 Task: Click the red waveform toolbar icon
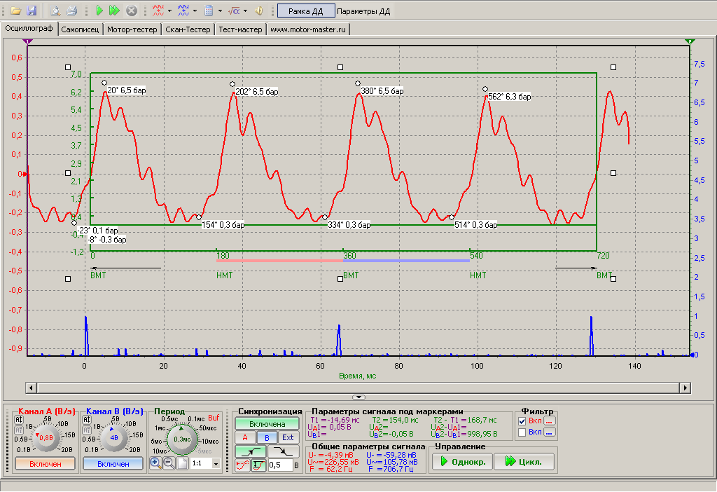tap(158, 11)
